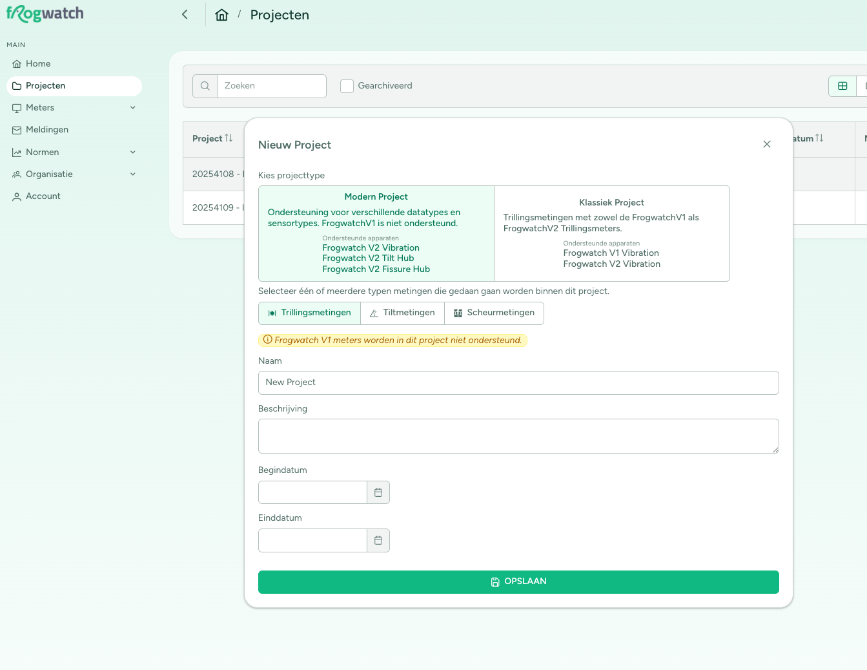867x670 pixels.
Task: Open the Begindatum calendar picker
Action: [378, 492]
